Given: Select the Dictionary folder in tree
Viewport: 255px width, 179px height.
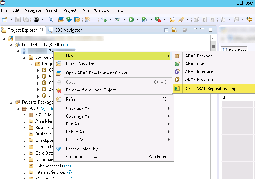Looking at the screenshot, I should tap(41, 160).
